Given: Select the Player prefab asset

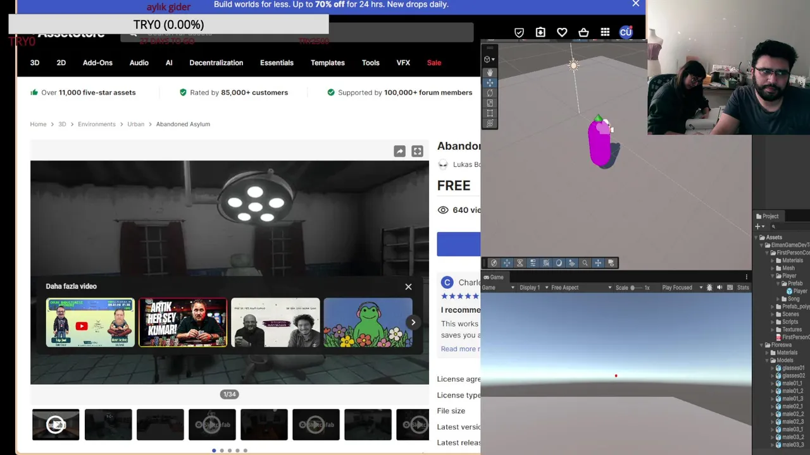Looking at the screenshot, I should [797, 291].
